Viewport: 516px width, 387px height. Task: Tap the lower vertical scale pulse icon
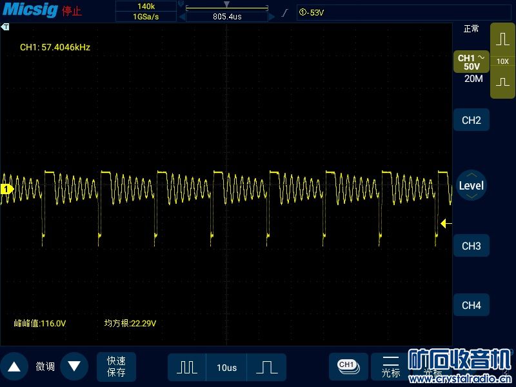coord(502,82)
